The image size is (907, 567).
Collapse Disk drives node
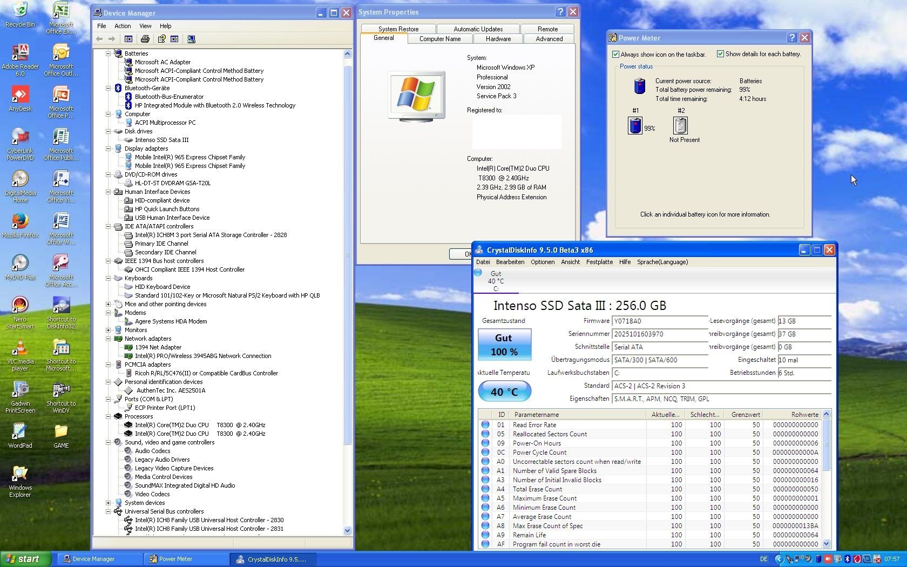pos(109,131)
